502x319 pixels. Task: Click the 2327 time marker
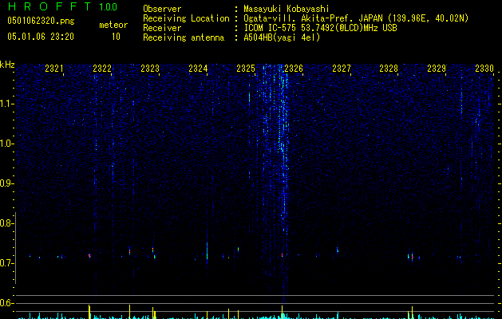pyautogui.click(x=342, y=69)
